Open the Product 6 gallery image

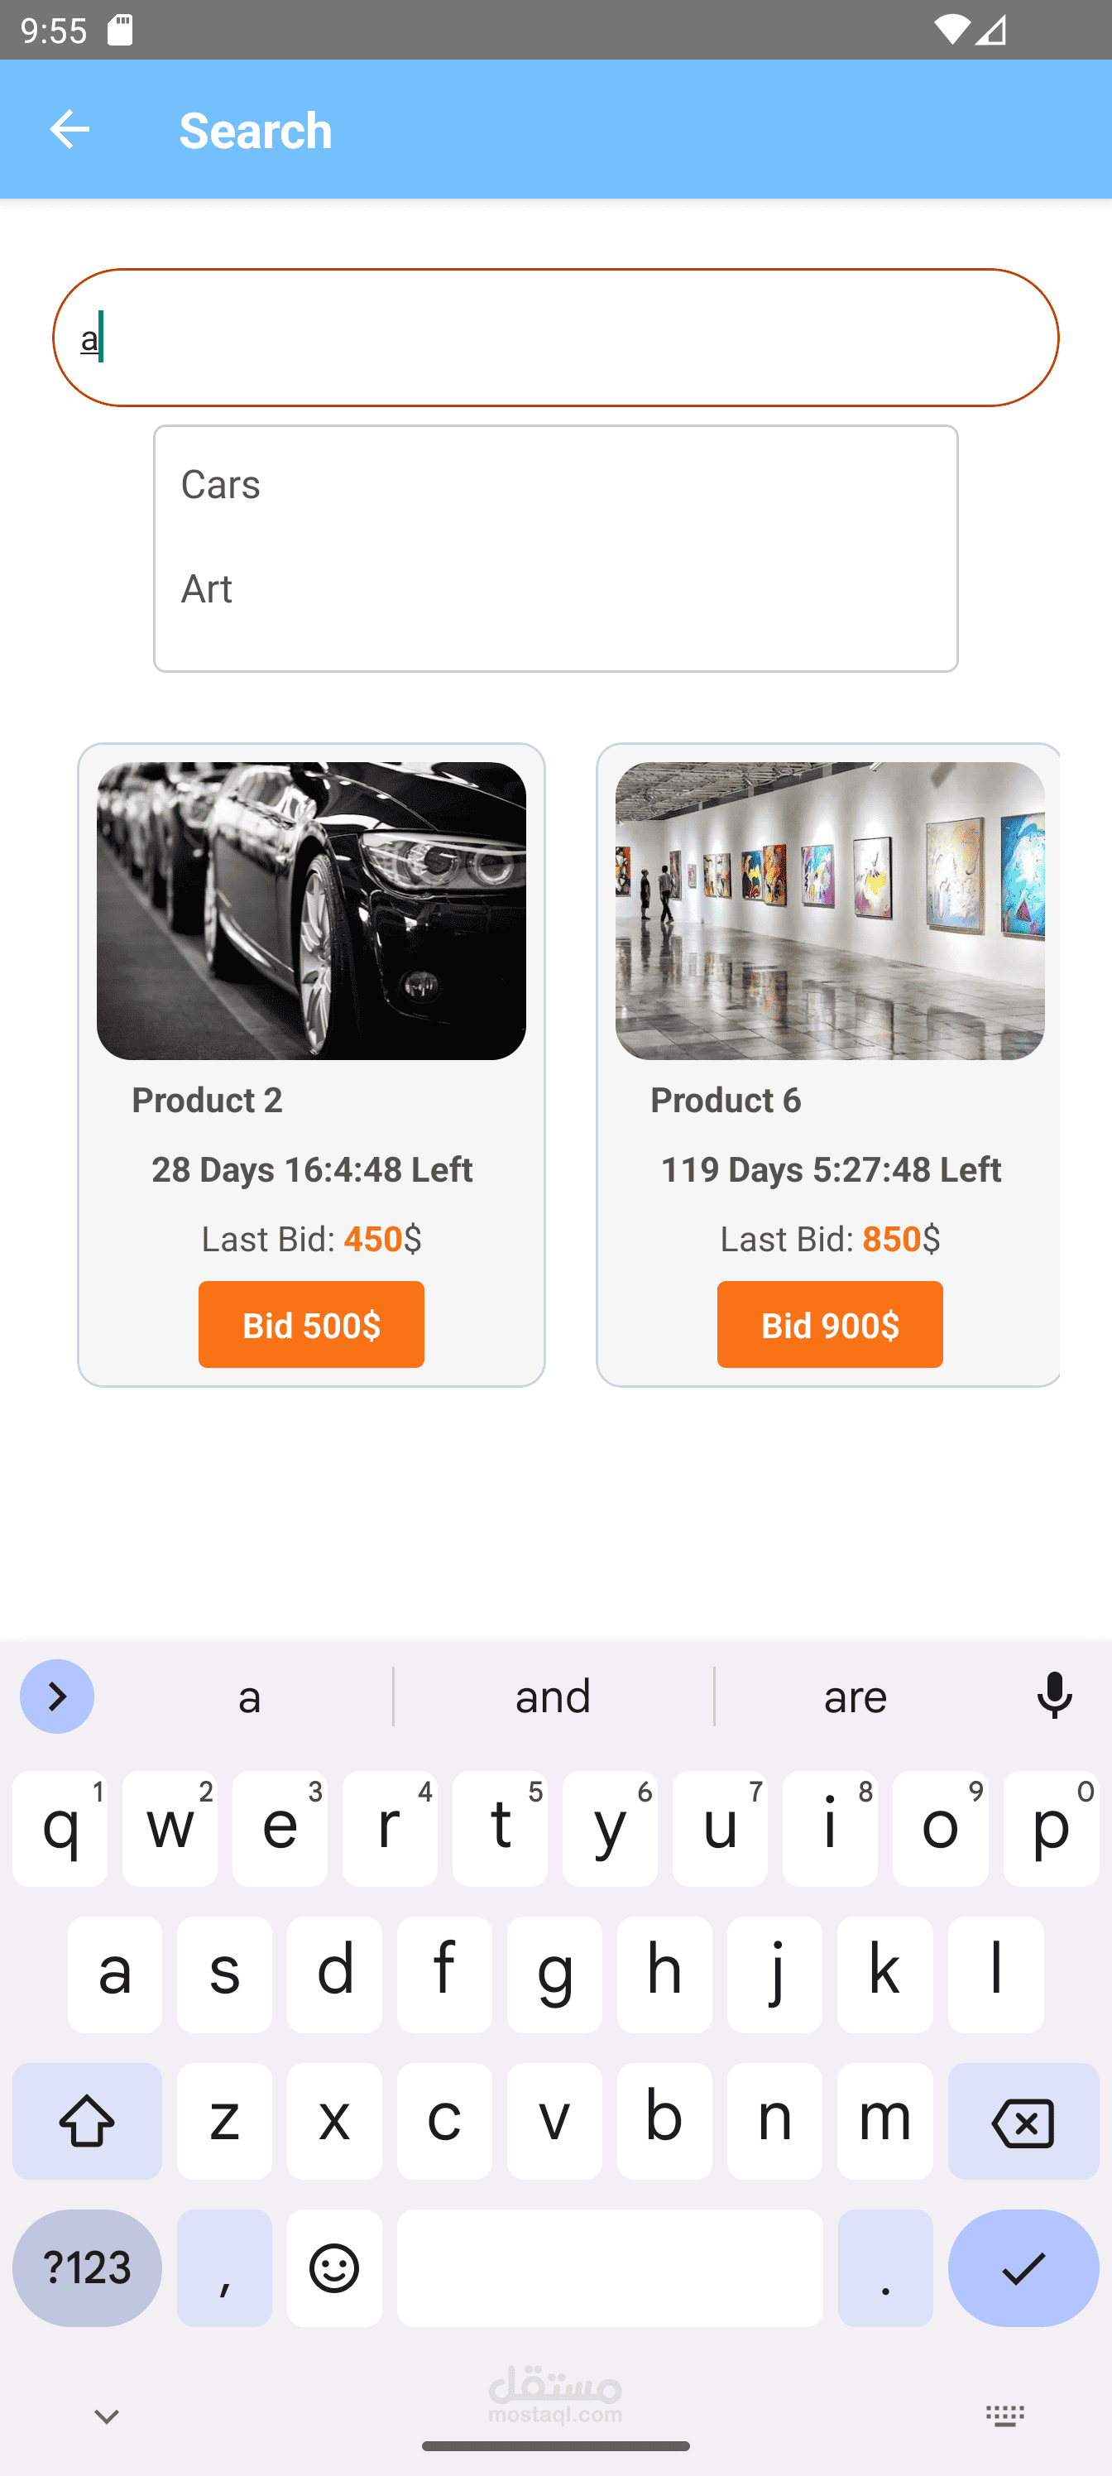pos(829,911)
